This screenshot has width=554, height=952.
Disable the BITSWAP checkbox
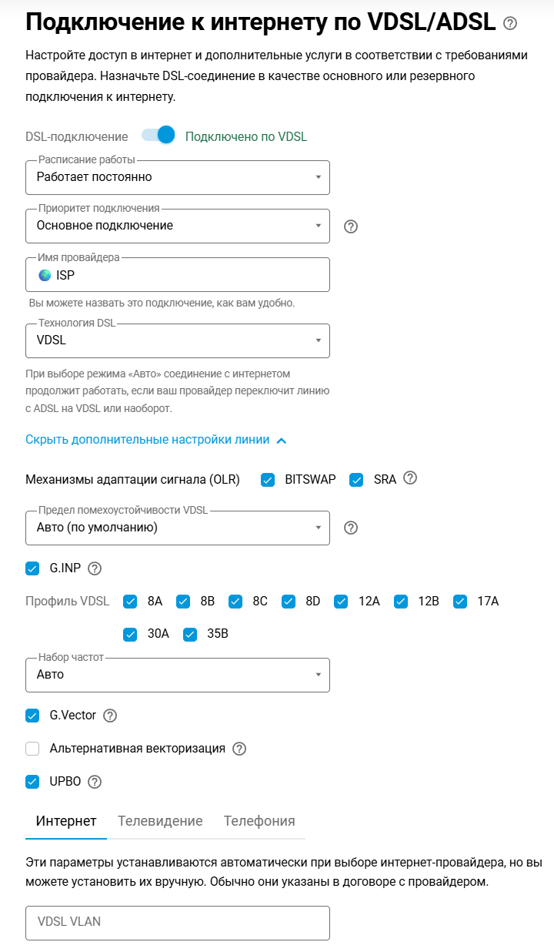point(269,478)
